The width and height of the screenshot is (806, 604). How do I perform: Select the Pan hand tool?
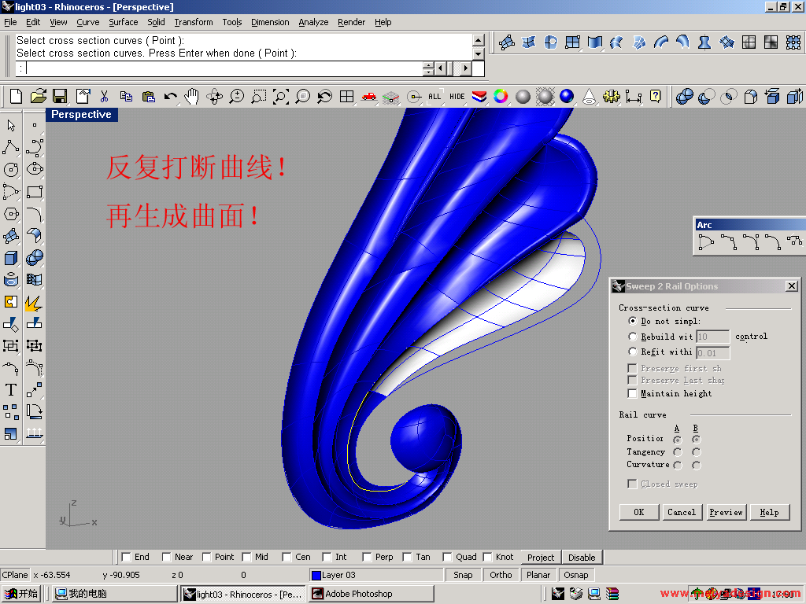(x=192, y=97)
